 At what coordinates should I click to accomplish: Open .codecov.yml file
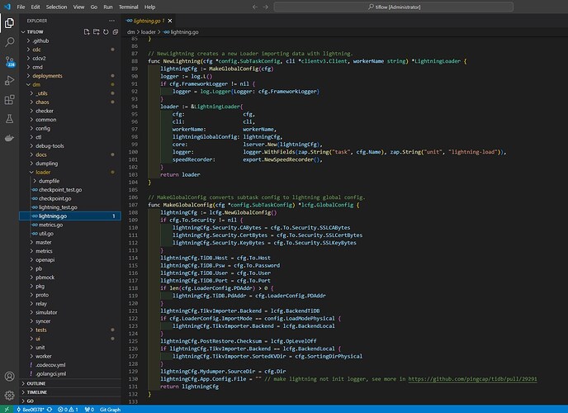pos(50,365)
